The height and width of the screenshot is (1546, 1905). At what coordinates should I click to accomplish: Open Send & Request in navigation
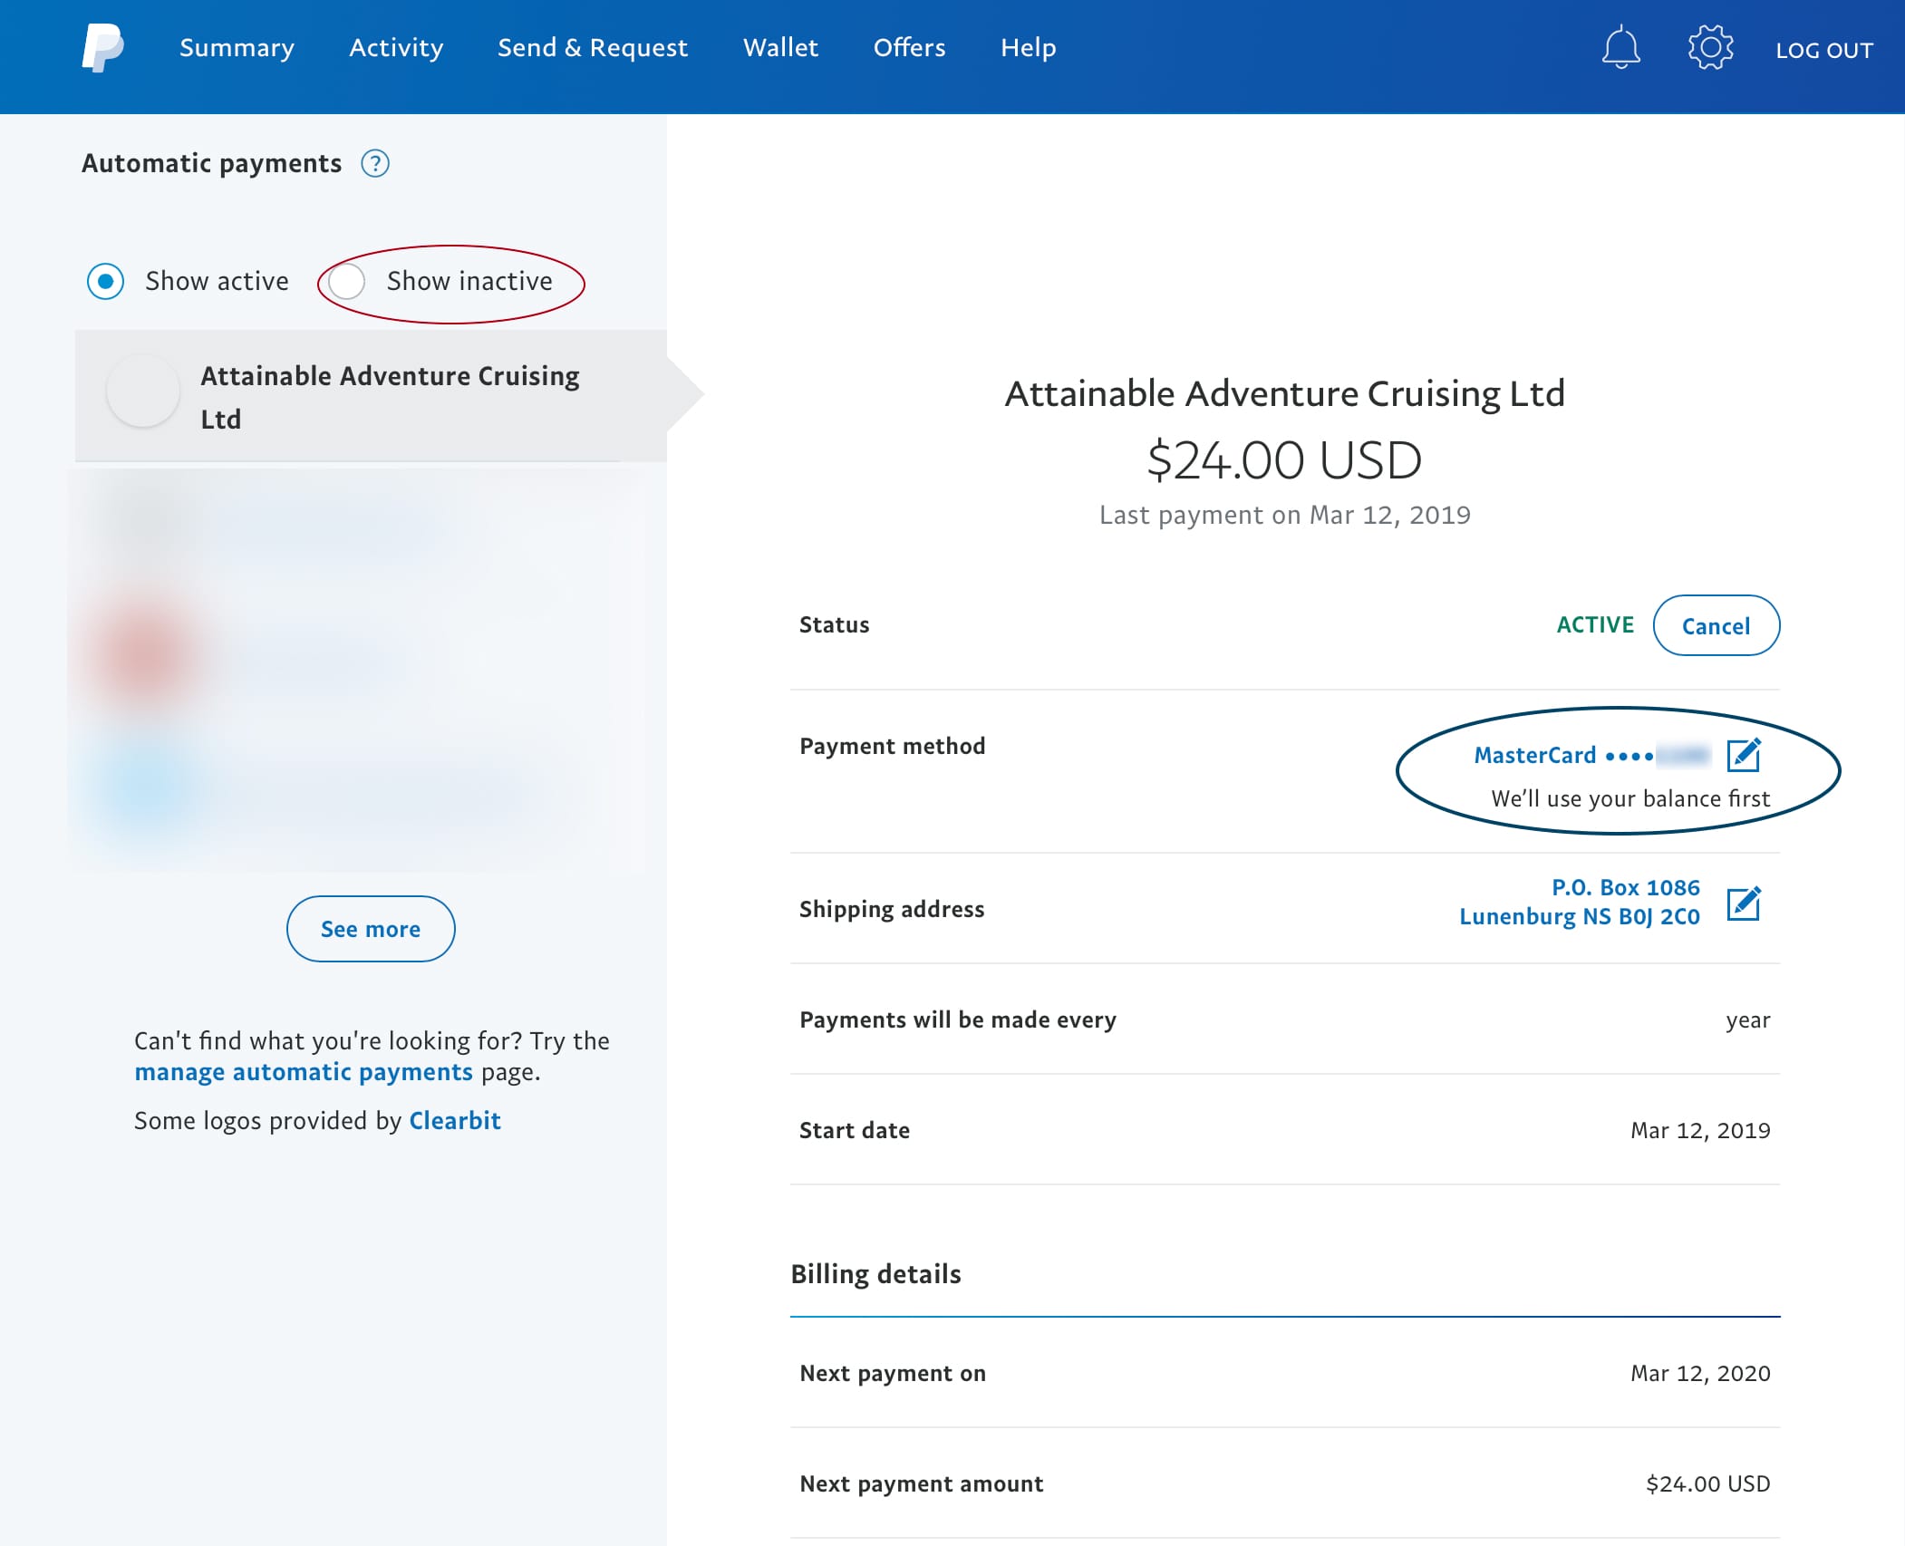pos(593,48)
